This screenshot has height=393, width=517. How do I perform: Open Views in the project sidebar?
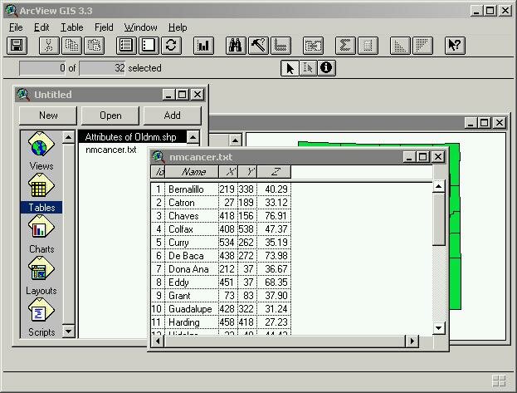(41, 151)
